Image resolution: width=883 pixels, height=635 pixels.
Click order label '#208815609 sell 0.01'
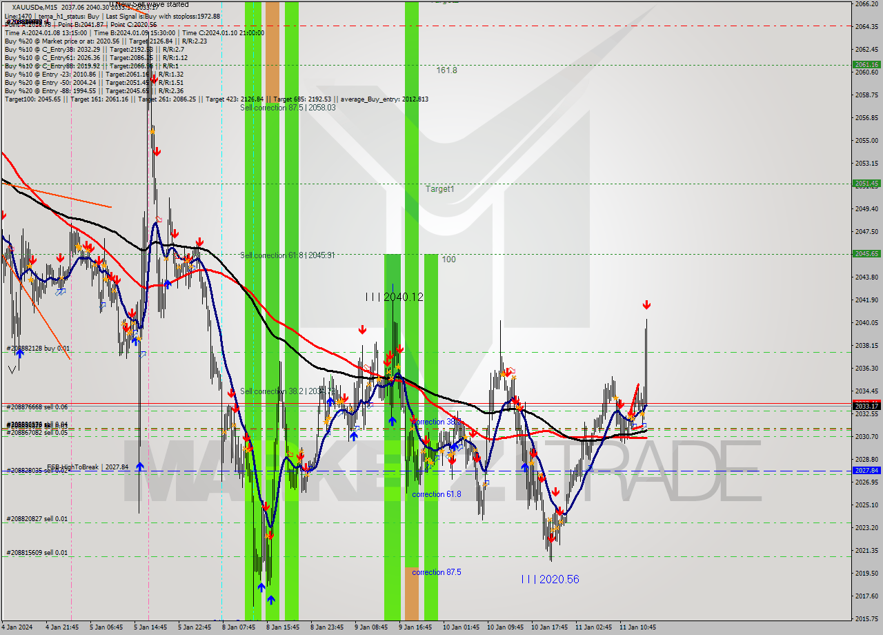37,553
